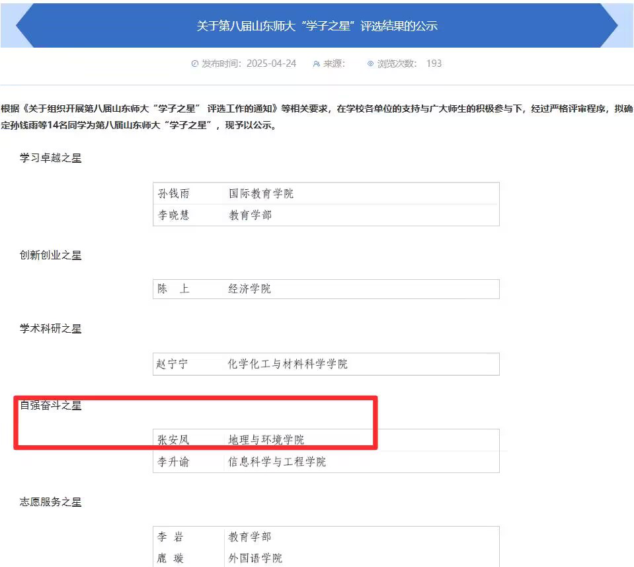Click the 创新创业之星 section heading
Image resolution: width=634 pixels, height=567 pixels.
51,255
